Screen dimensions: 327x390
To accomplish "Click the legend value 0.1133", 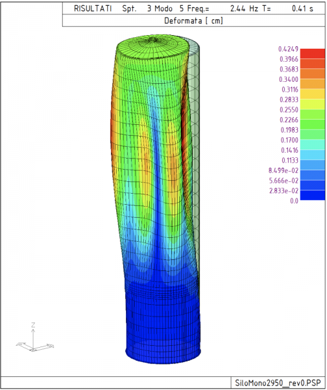I will point(290,161).
